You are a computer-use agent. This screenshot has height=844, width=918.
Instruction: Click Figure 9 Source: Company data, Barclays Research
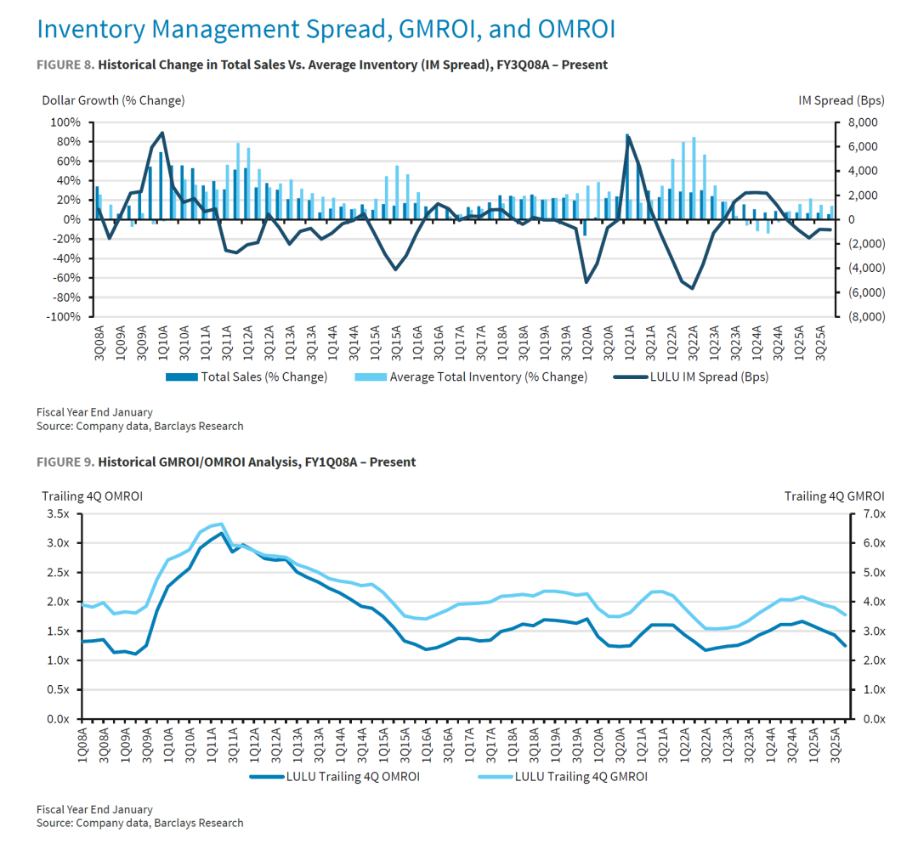click(x=139, y=823)
